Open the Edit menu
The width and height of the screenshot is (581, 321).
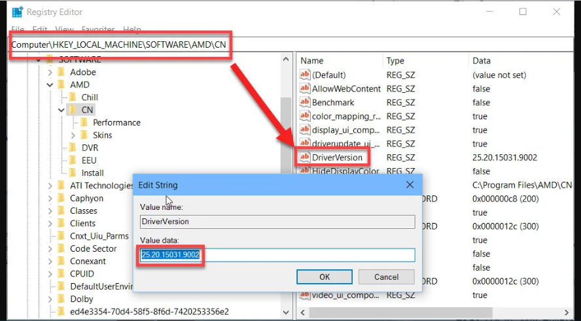pyautogui.click(x=40, y=29)
